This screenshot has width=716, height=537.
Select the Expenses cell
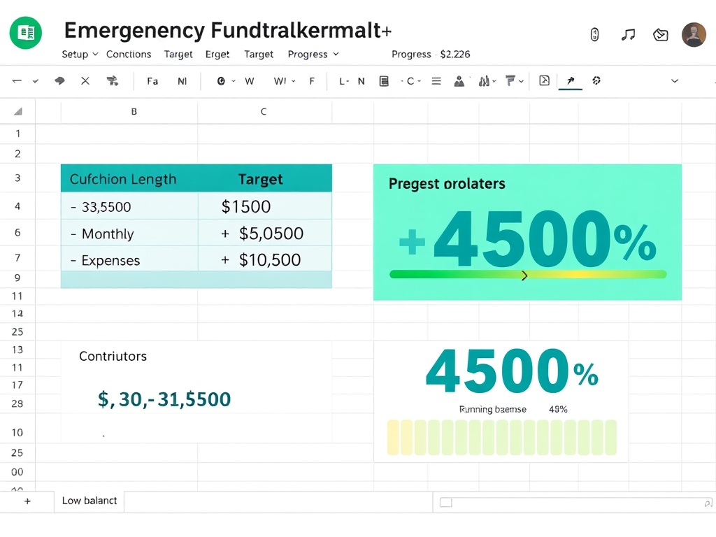[129, 260]
